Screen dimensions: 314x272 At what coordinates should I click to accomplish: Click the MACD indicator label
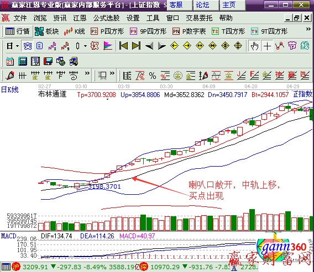point(9,236)
